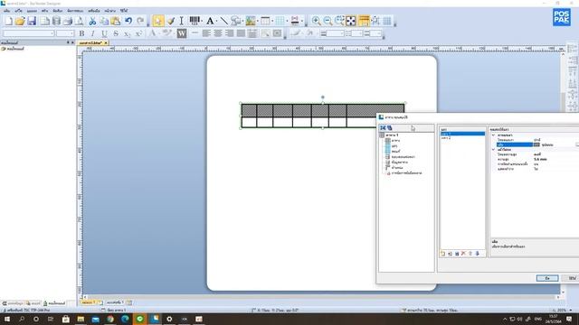Select the line drawing tool
This screenshot has width=579, height=325.
(223, 21)
